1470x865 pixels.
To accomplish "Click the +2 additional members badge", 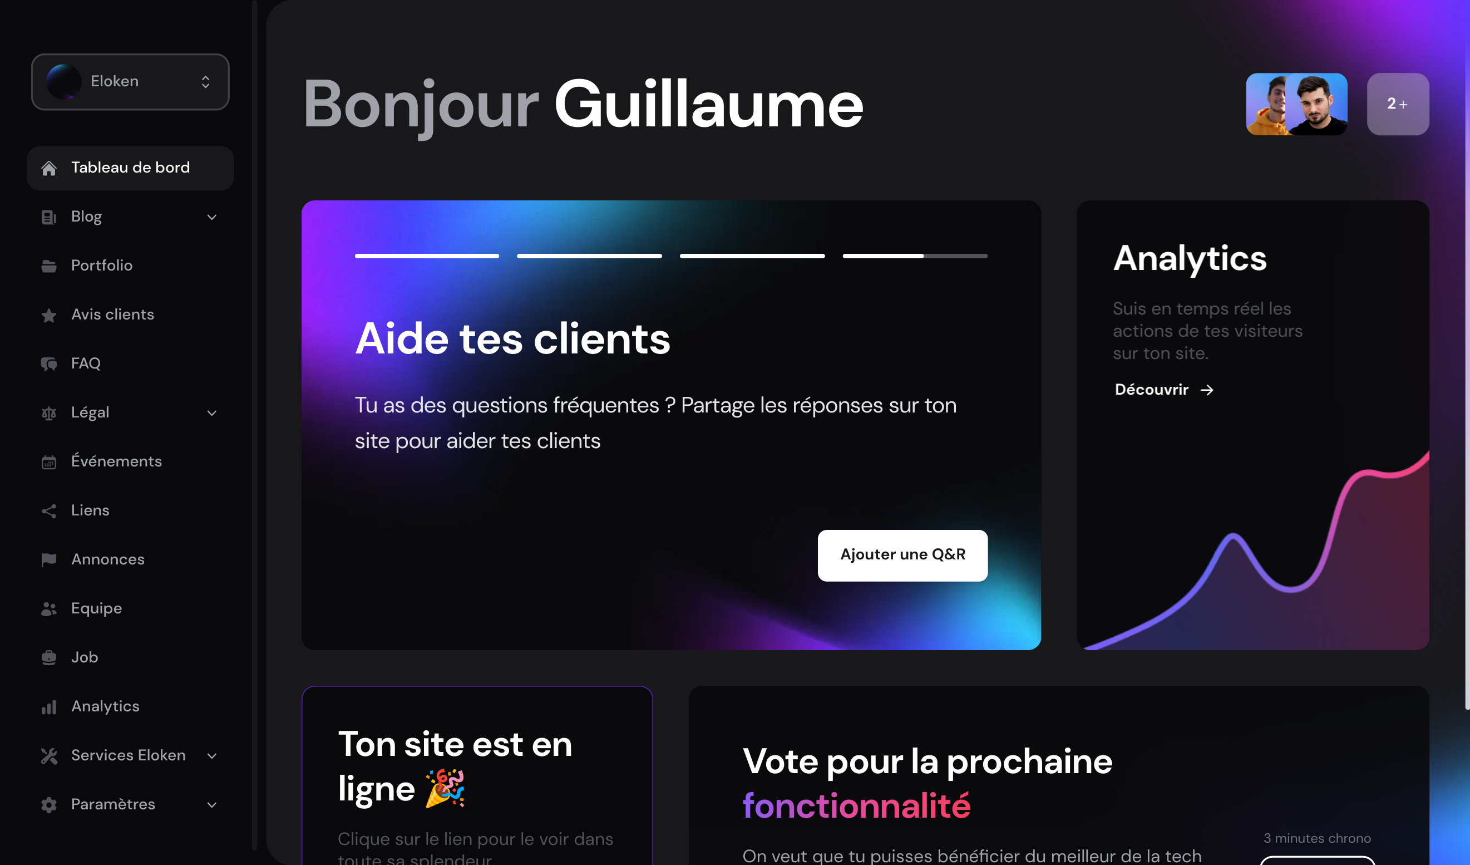I will tap(1397, 103).
